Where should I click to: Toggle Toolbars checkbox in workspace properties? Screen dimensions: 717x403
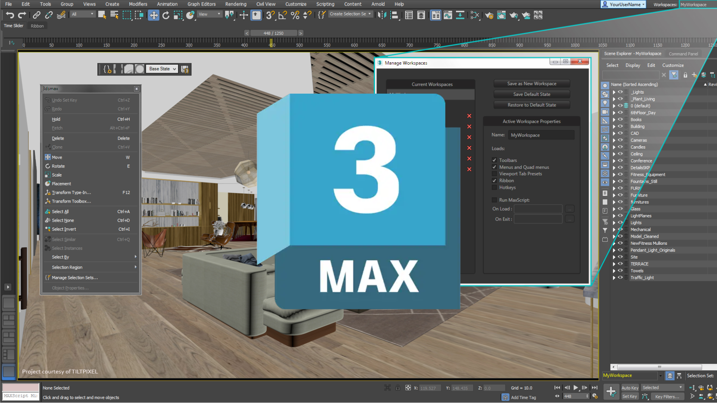coord(494,160)
